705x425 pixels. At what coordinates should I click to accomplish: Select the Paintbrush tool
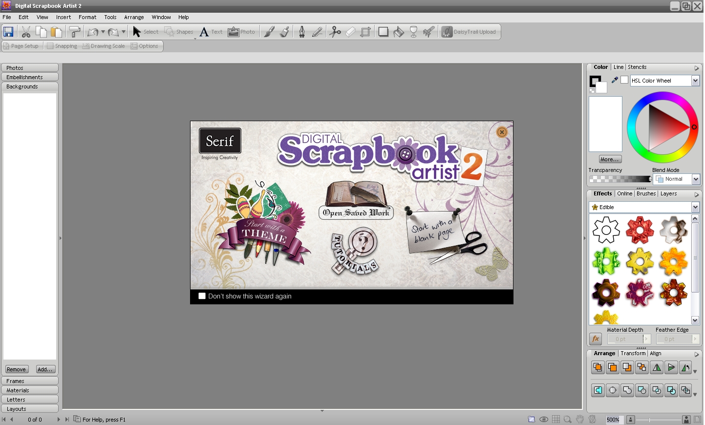point(269,32)
